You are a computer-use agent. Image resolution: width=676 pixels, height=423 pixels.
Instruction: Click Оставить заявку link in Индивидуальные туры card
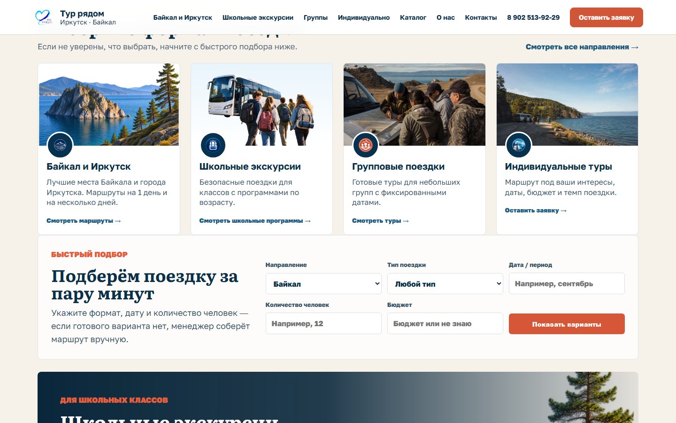tap(536, 211)
